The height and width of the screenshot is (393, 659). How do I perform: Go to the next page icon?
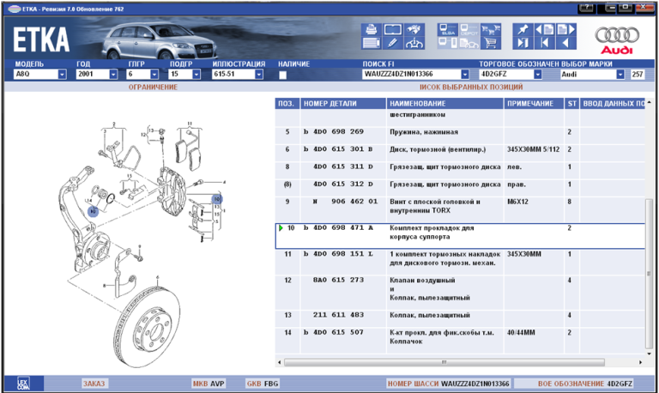566,28
